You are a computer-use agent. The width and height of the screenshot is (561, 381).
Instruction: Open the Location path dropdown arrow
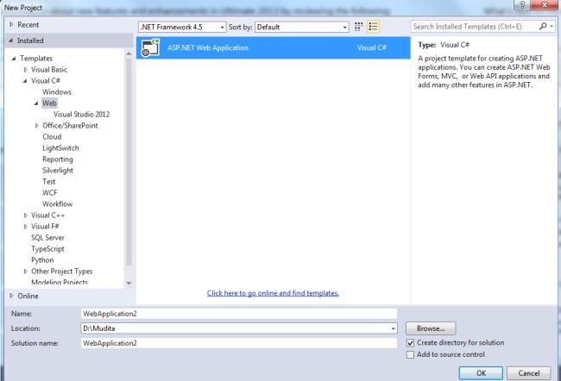point(393,328)
